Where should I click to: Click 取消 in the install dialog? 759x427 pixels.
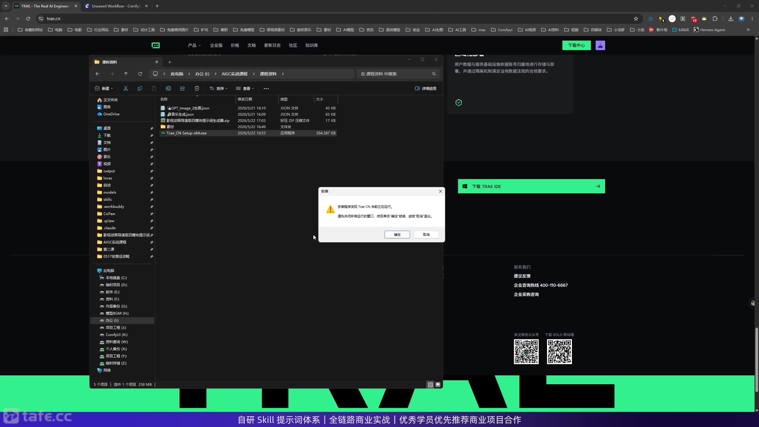point(426,235)
